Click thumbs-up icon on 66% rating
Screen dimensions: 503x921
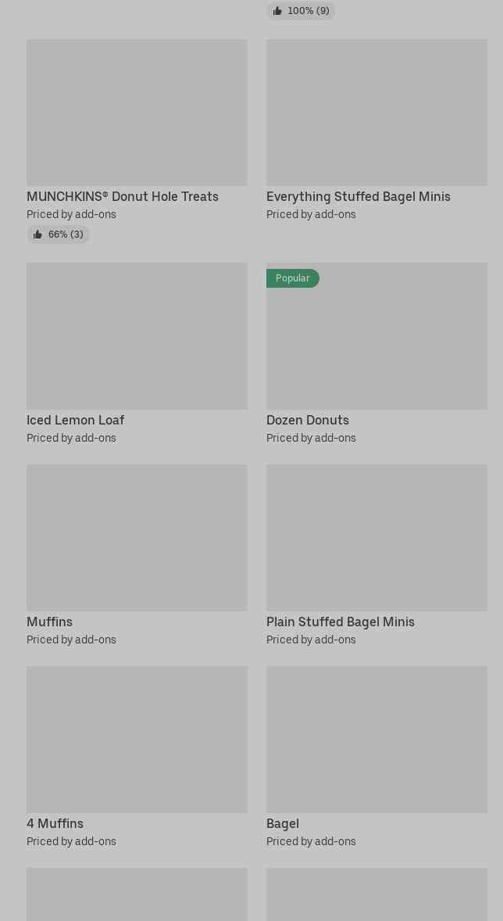point(37,235)
